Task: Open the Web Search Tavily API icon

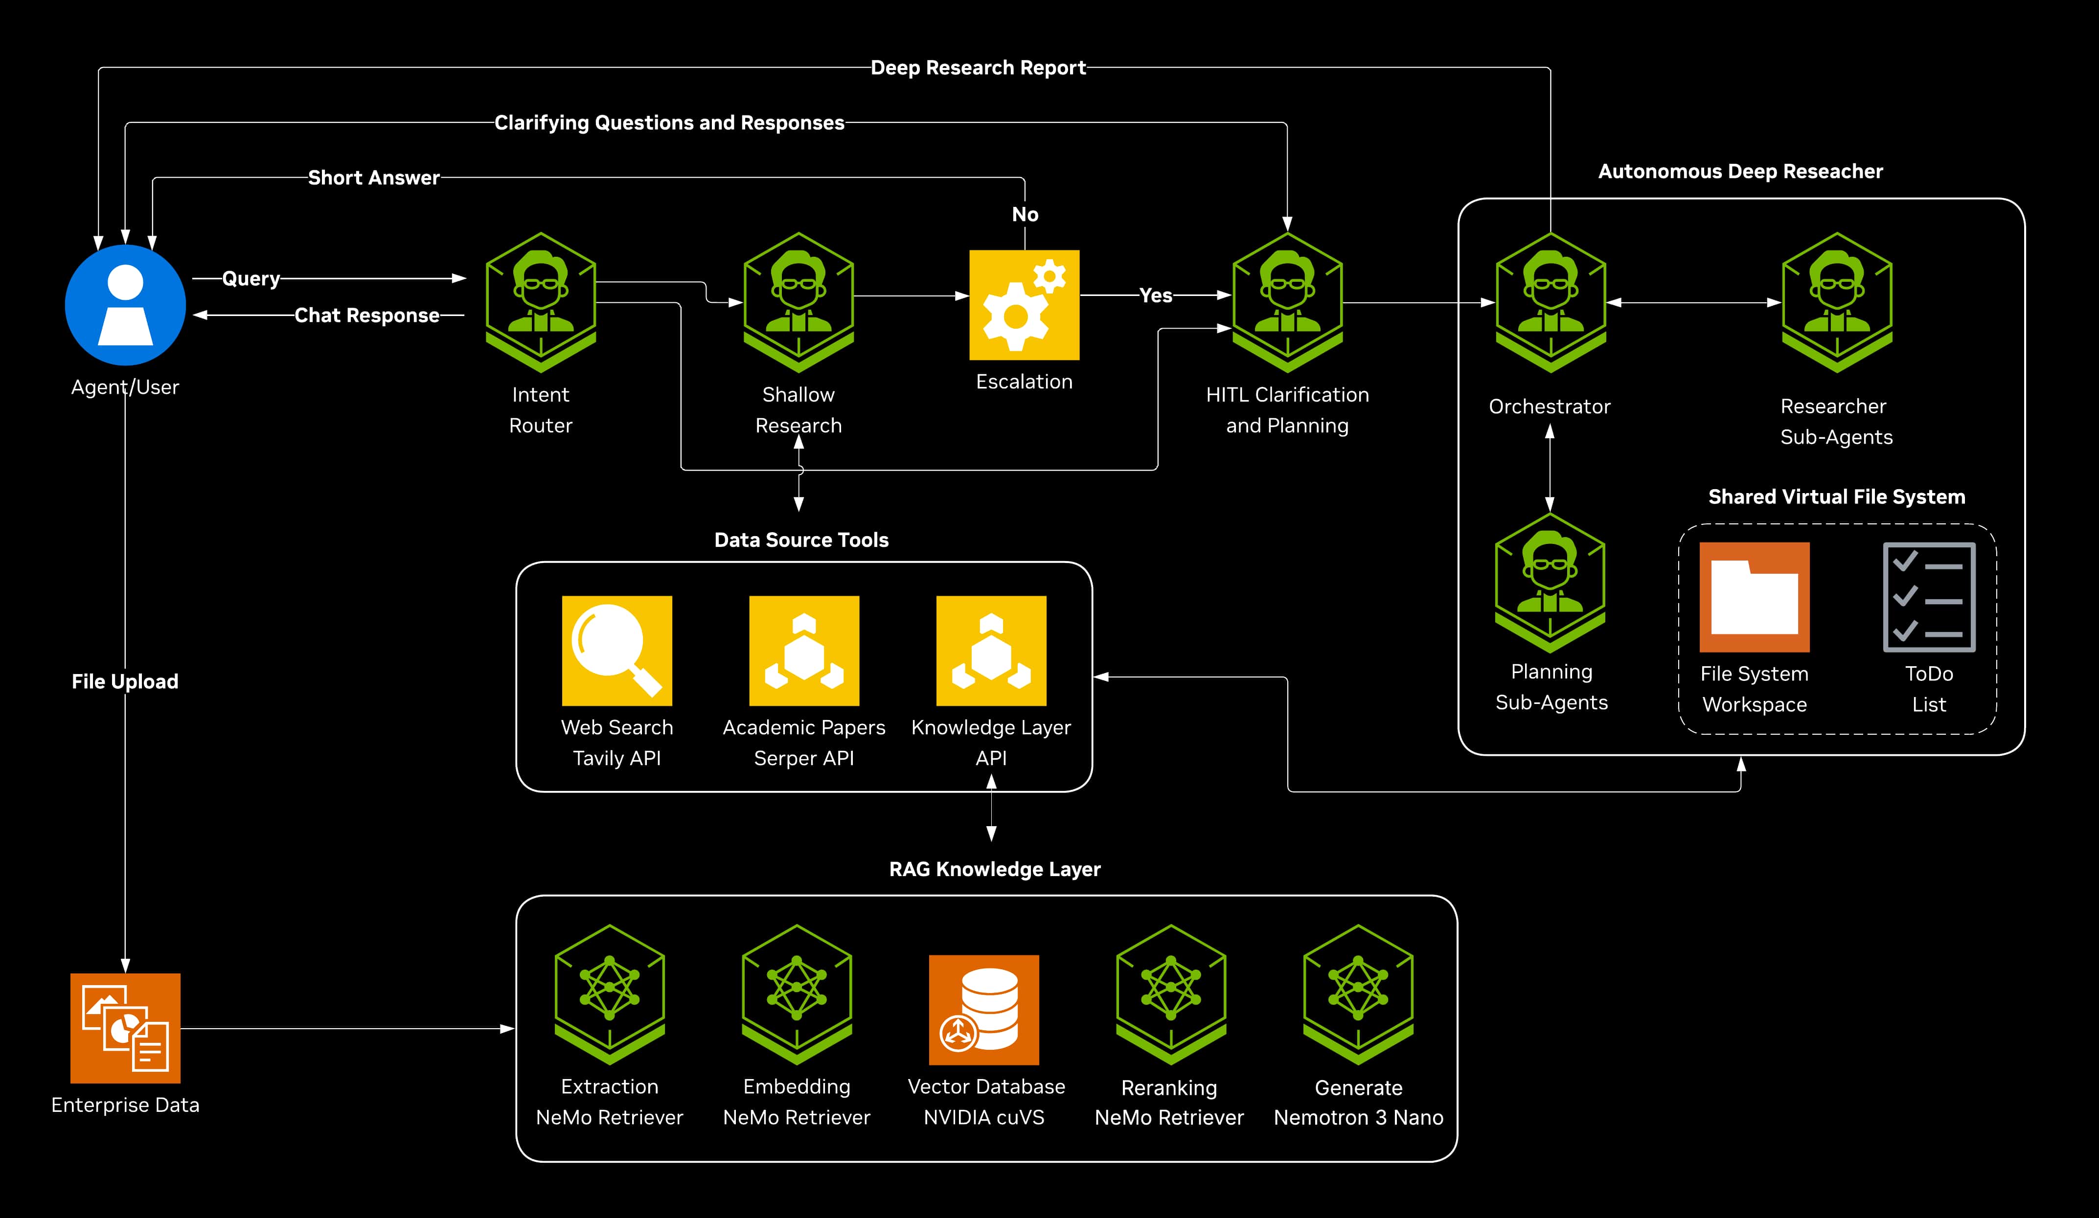Action: click(x=616, y=650)
